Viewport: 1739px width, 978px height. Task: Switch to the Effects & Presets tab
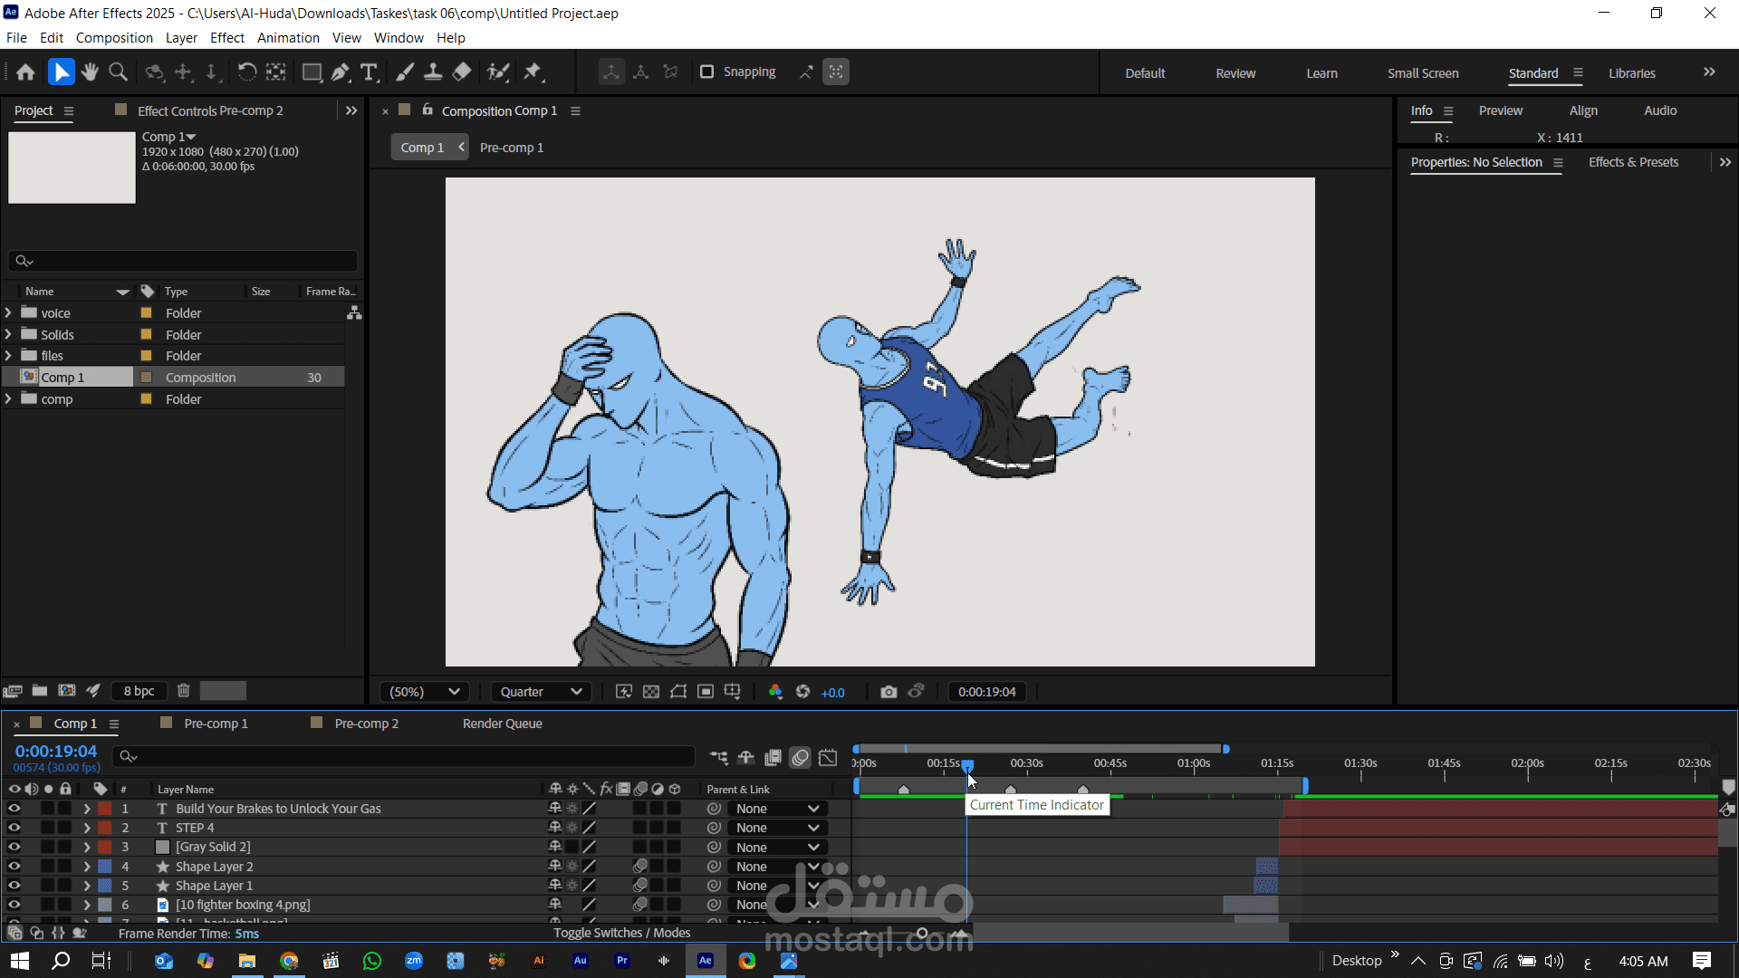(x=1633, y=162)
